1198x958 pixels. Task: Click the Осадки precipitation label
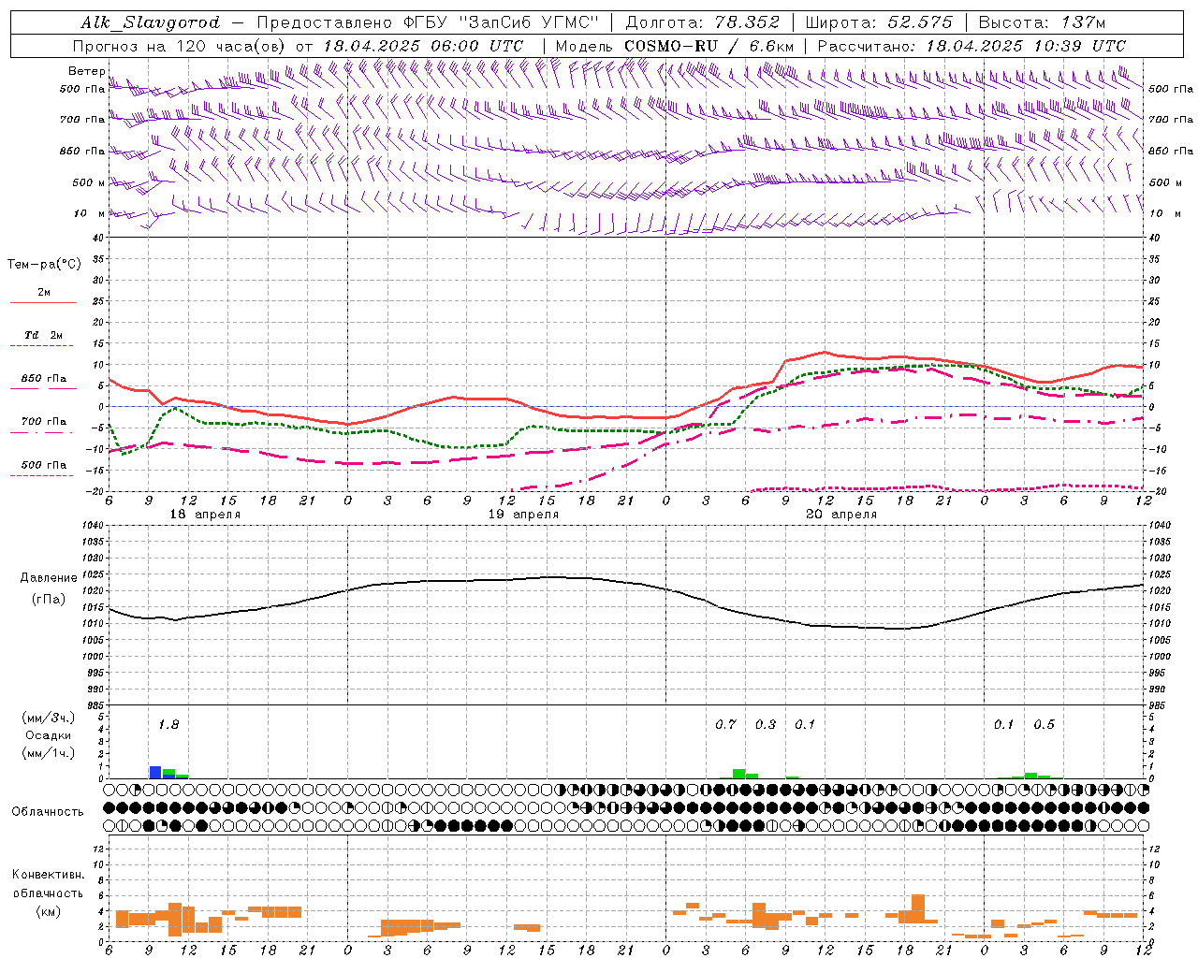click(x=49, y=735)
